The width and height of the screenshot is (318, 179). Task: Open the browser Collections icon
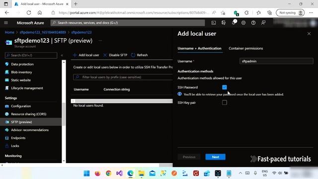coord(269,13)
